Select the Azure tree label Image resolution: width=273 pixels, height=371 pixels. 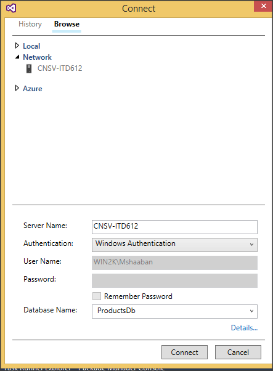point(33,89)
